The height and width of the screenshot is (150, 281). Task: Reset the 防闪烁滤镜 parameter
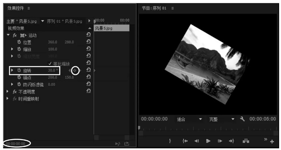(88, 84)
